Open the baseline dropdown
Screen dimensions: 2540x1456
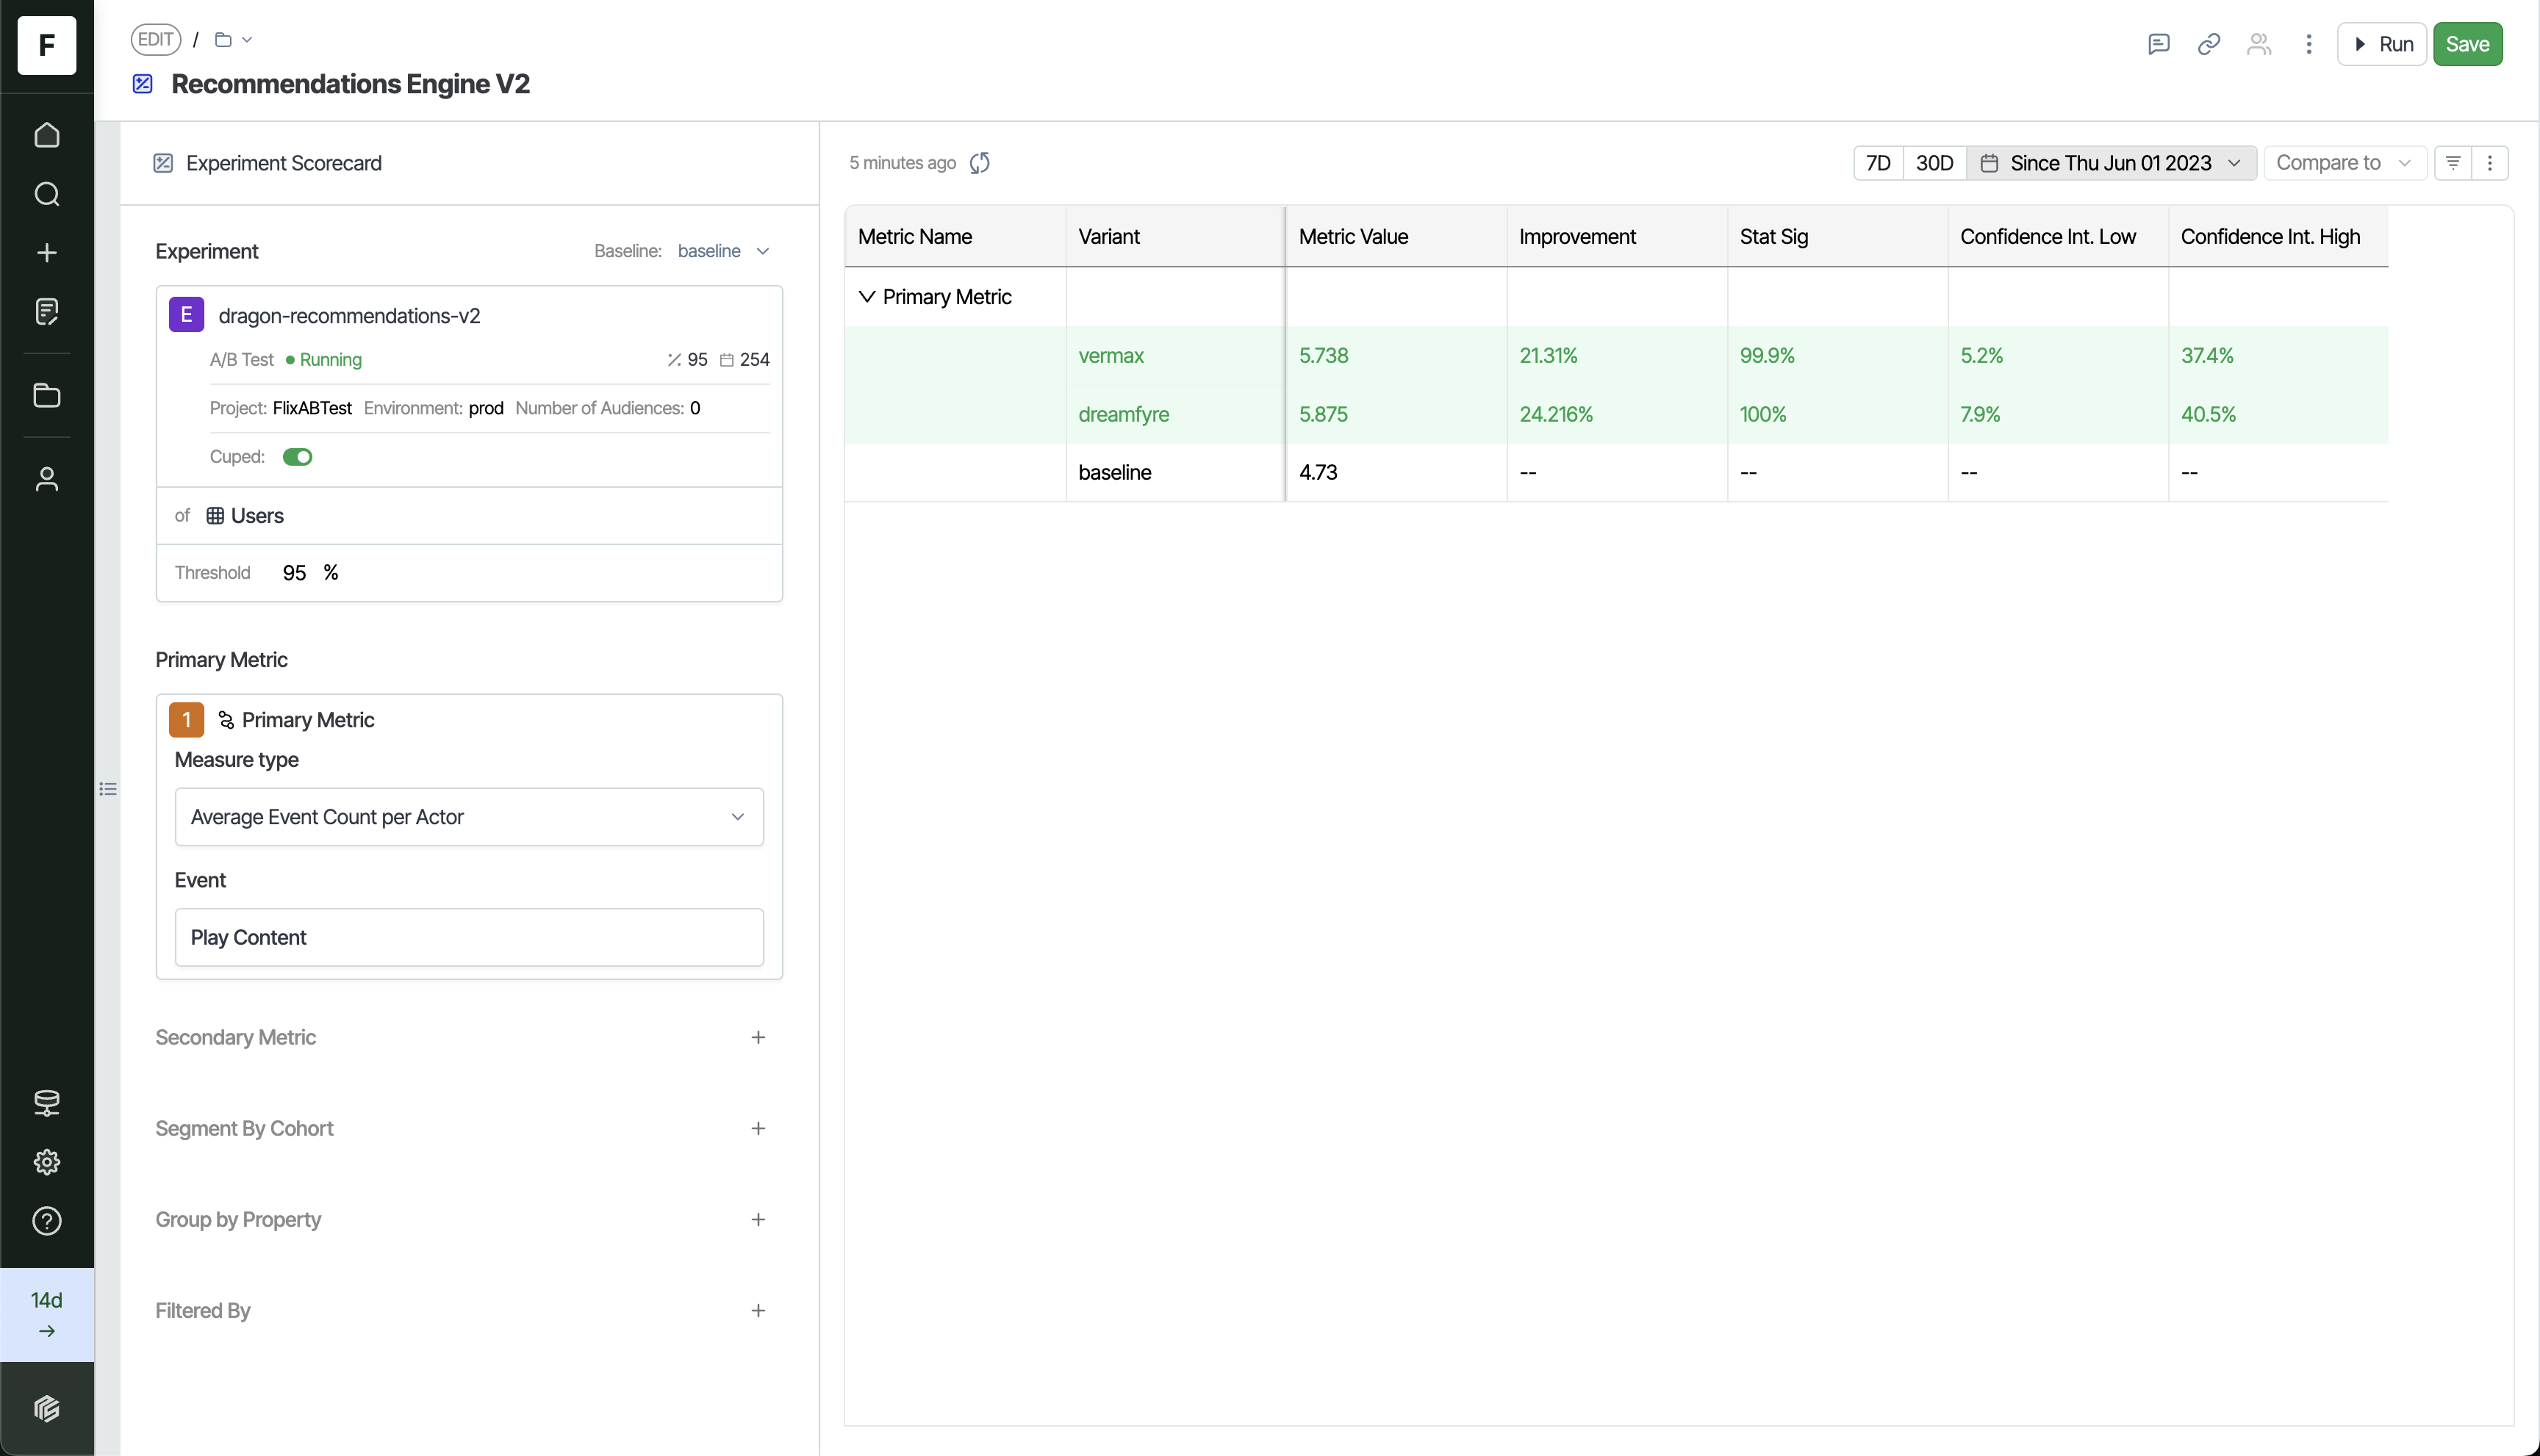click(721, 251)
